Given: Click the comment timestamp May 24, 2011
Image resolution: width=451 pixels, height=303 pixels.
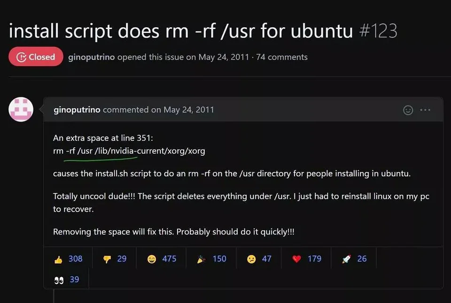Looking at the screenshot, I should tap(188, 110).
